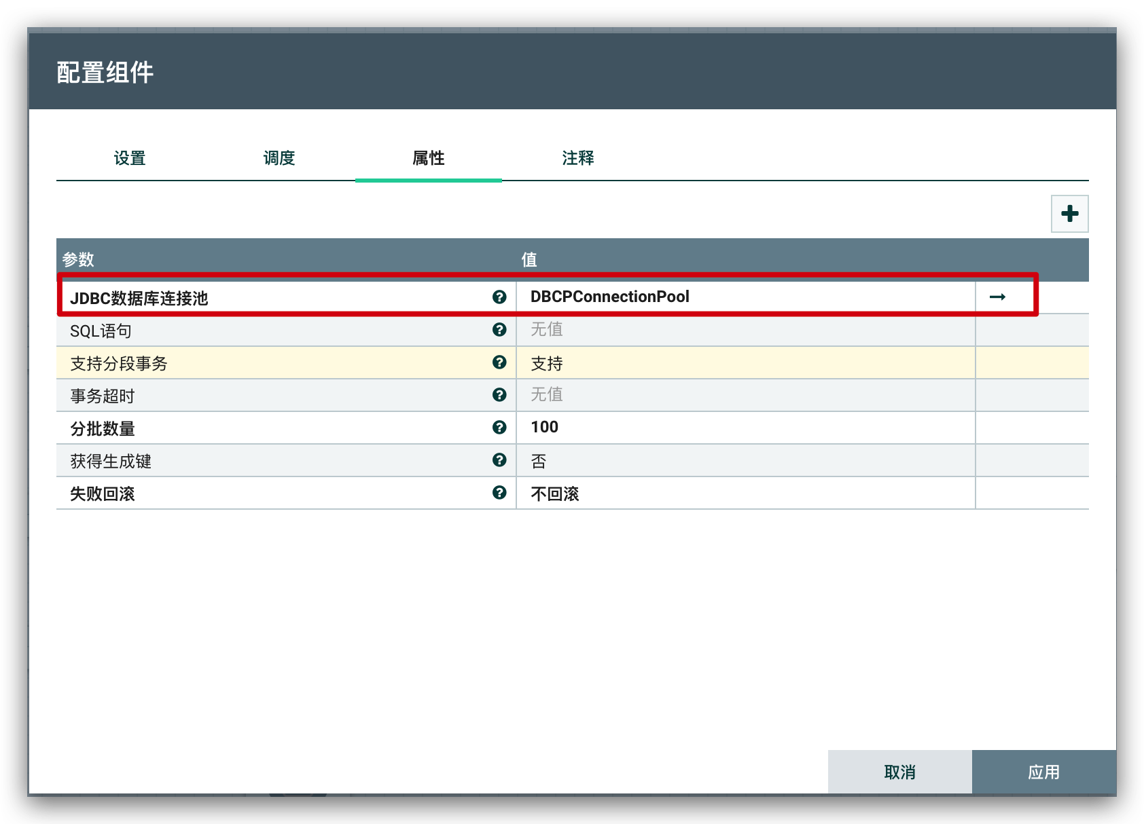Screen dimensions: 1144x824
Task: Go to the 注释 tab
Action: click(x=578, y=159)
